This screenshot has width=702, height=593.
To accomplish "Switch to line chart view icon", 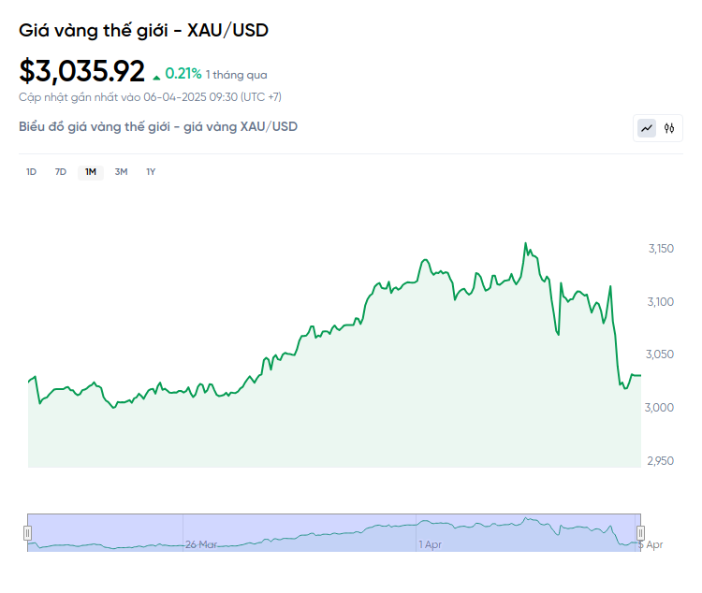I will [x=647, y=128].
